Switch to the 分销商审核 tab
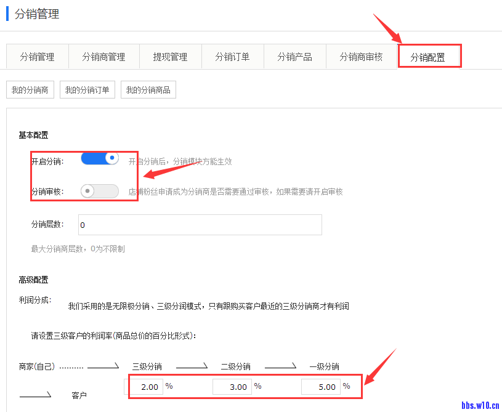The width and height of the screenshot is (502, 412). point(361,57)
